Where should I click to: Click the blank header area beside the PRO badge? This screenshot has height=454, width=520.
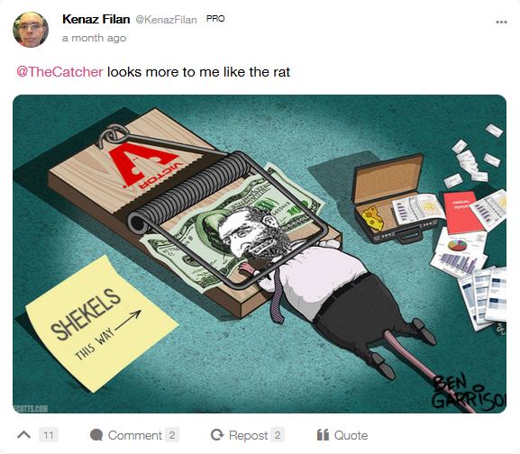point(358,20)
